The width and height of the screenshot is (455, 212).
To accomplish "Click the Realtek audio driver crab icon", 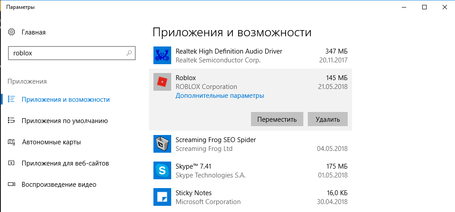I will (162, 55).
